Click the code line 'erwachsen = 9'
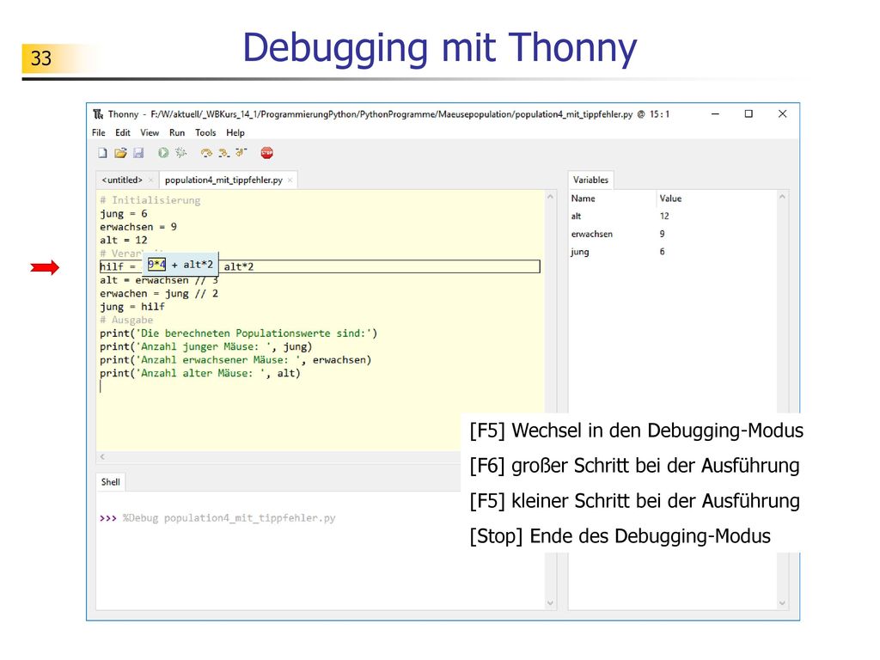This screenshot has width=880, height=660. coord(138,227)
